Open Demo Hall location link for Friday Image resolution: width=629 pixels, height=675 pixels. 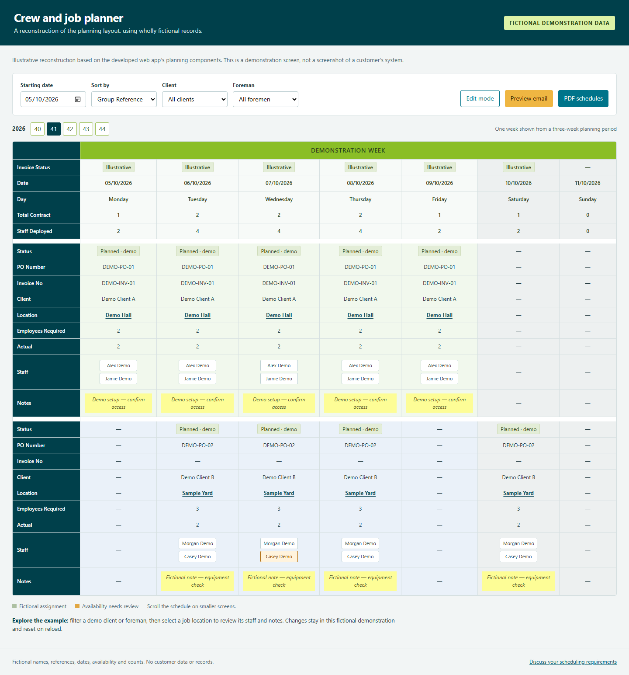pyautogui.click(x=439, y=315)
